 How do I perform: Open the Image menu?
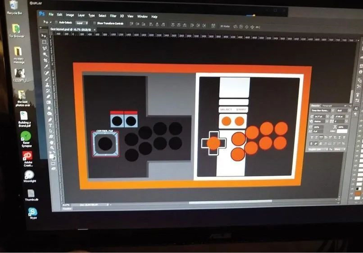click(69, 15)
